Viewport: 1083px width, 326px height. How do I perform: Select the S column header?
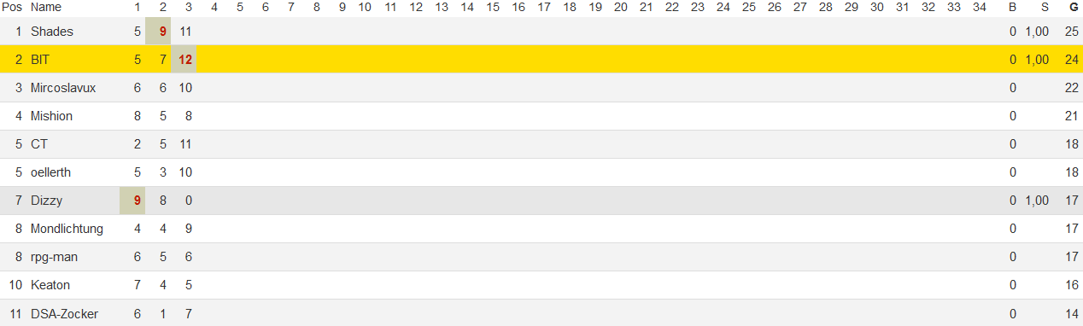(1045, 7)
